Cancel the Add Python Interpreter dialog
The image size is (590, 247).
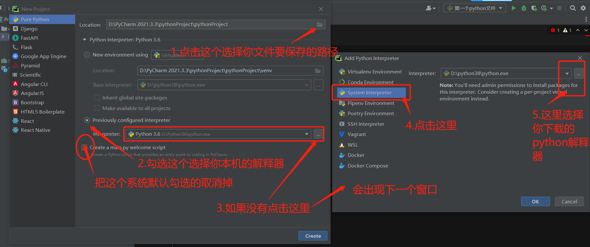coord(569,201)
